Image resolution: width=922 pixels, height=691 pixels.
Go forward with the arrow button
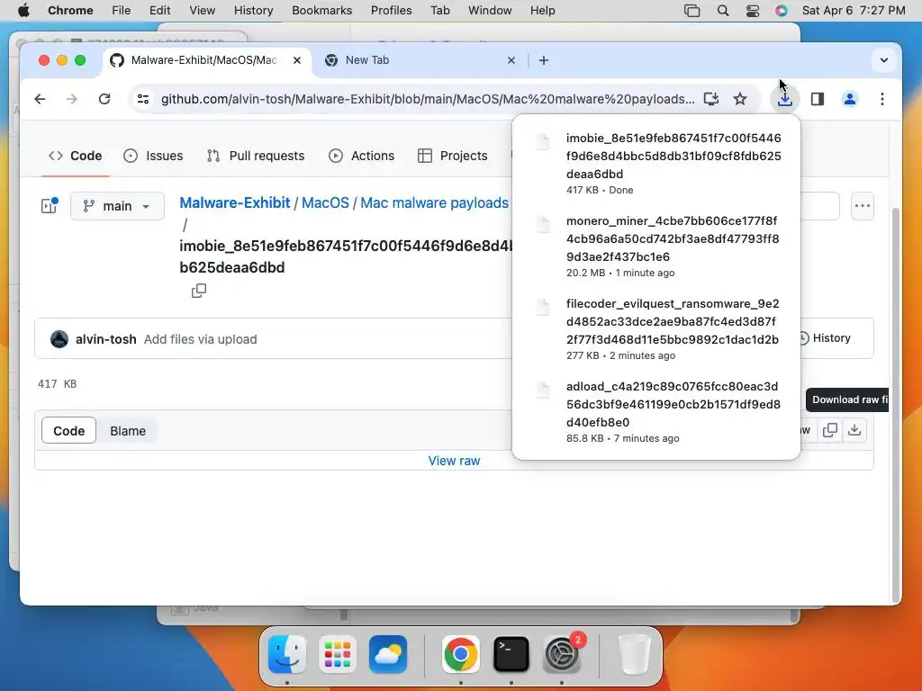[x=72, y=99]
